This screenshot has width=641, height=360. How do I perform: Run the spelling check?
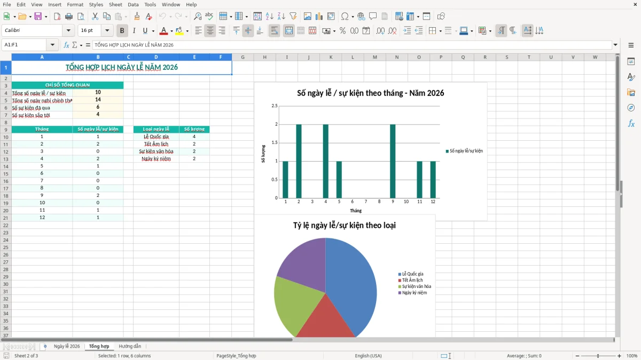tap(209, 17)
